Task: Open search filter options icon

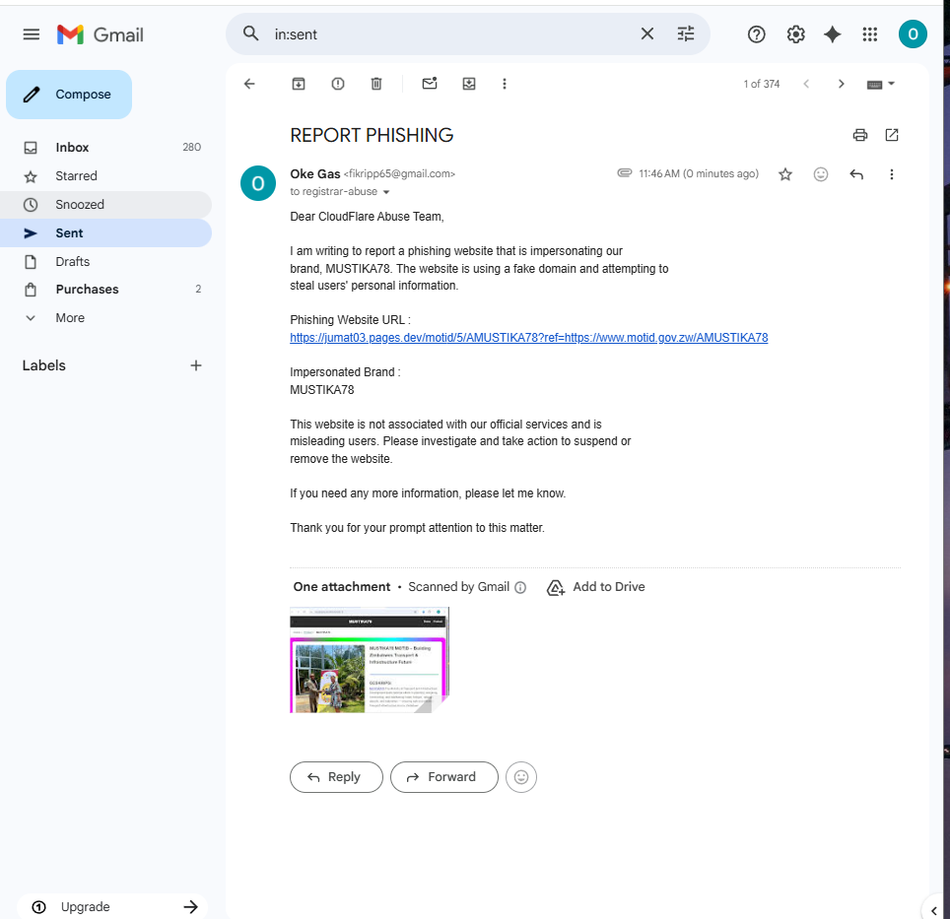Action: (685, 33)
